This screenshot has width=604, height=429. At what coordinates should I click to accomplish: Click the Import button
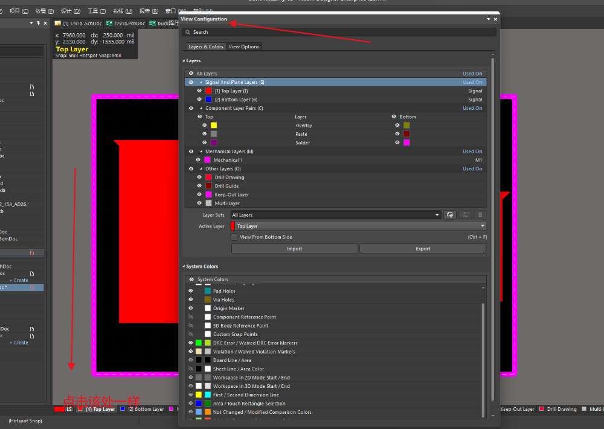[x=294, y=249]
